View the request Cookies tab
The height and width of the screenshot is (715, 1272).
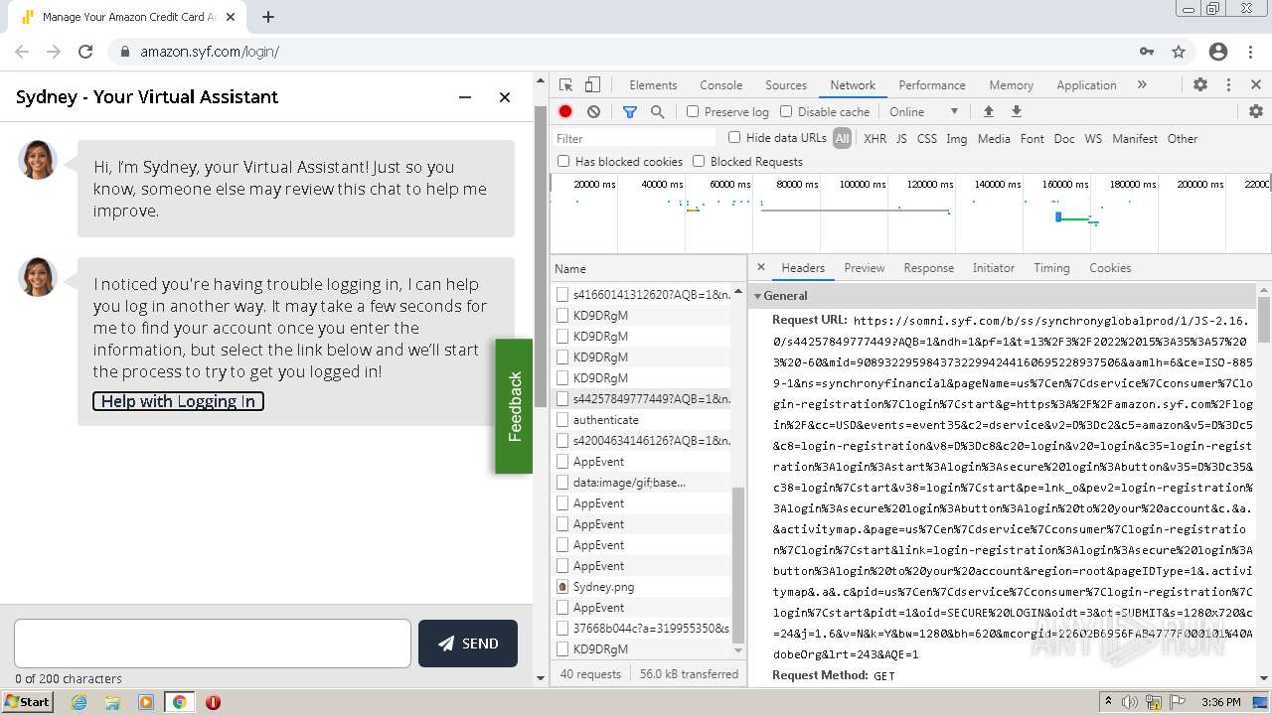coord(1109,268)
